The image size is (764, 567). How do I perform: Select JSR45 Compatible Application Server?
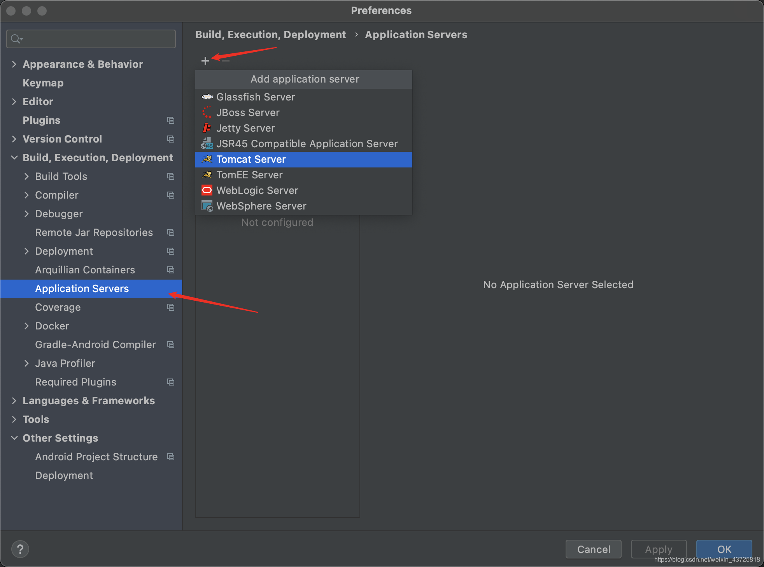click(x=304, y=144)
